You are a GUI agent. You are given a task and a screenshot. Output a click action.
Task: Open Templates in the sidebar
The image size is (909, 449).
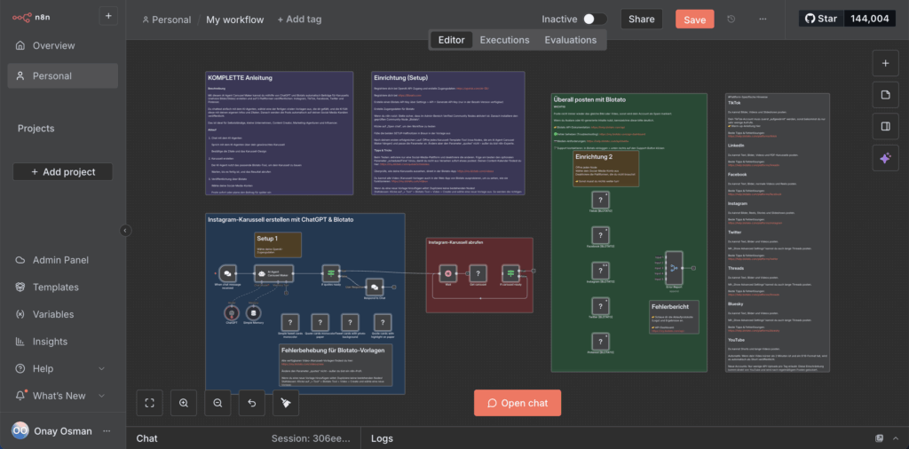(55, 288)
